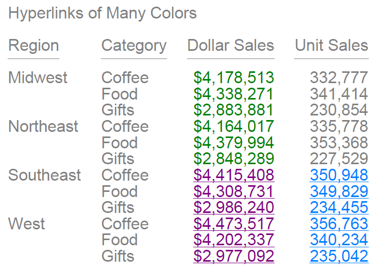Click the green $4,178,513 Midwest Coffee value
Viewport: 376px width, 275px height.
(x=234, y=77)
